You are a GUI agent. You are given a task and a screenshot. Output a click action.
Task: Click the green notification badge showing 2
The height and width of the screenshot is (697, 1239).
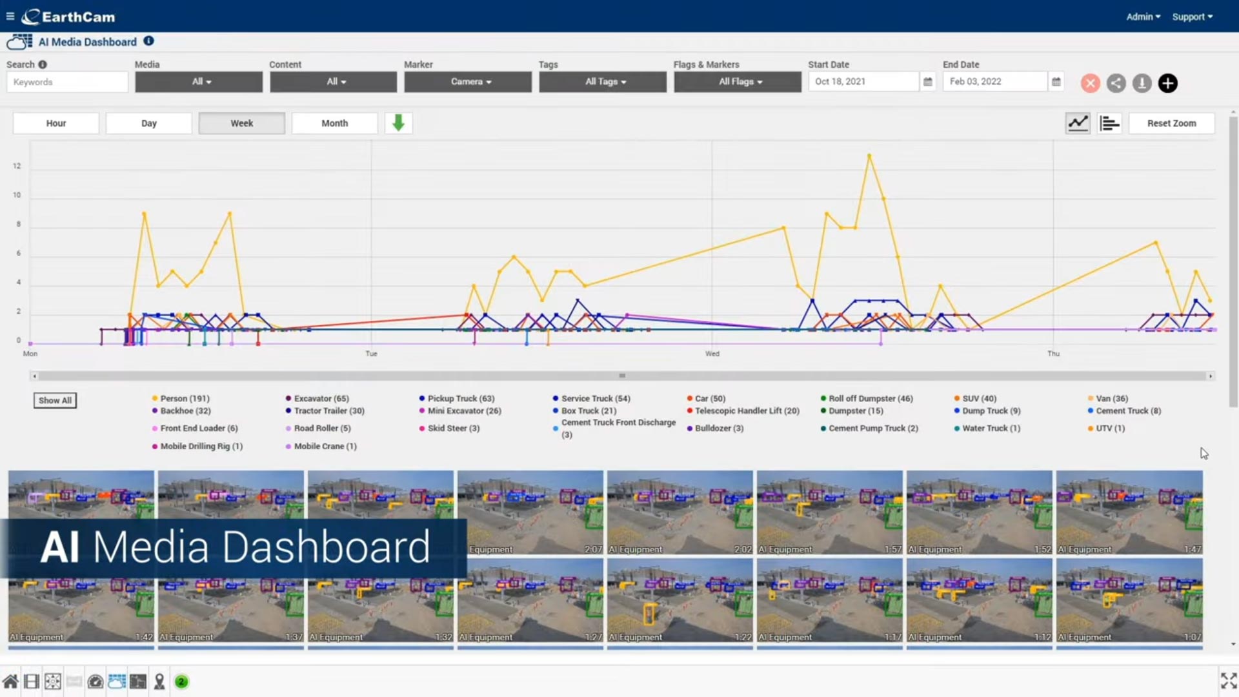tap(181, 682)
